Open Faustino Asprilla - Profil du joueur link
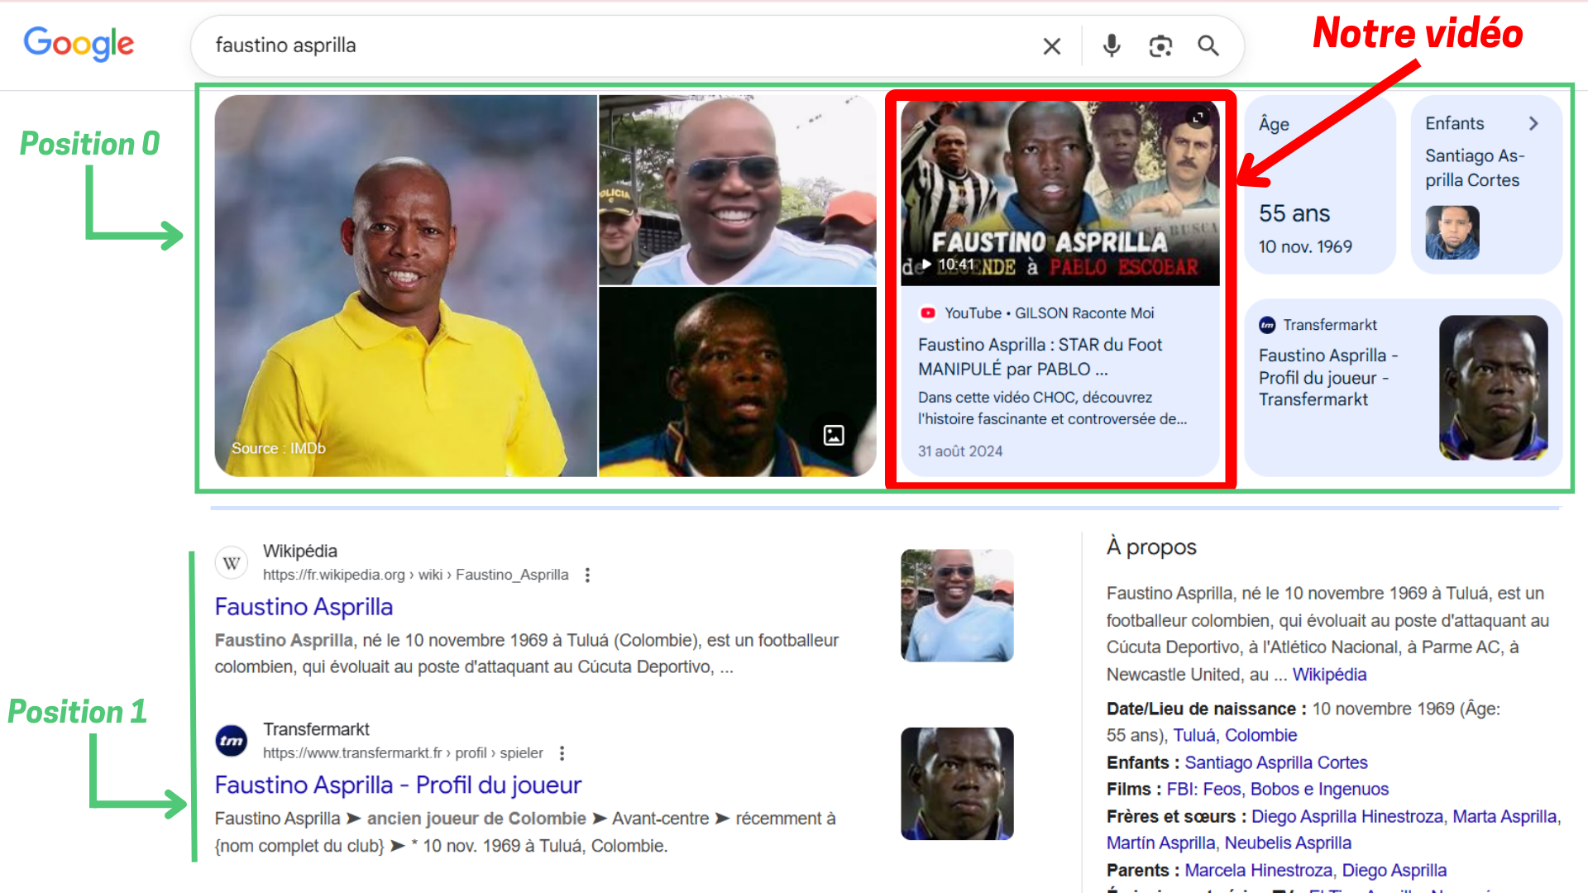Viewport: 1588px width, 893px height. tap(398, 785)
